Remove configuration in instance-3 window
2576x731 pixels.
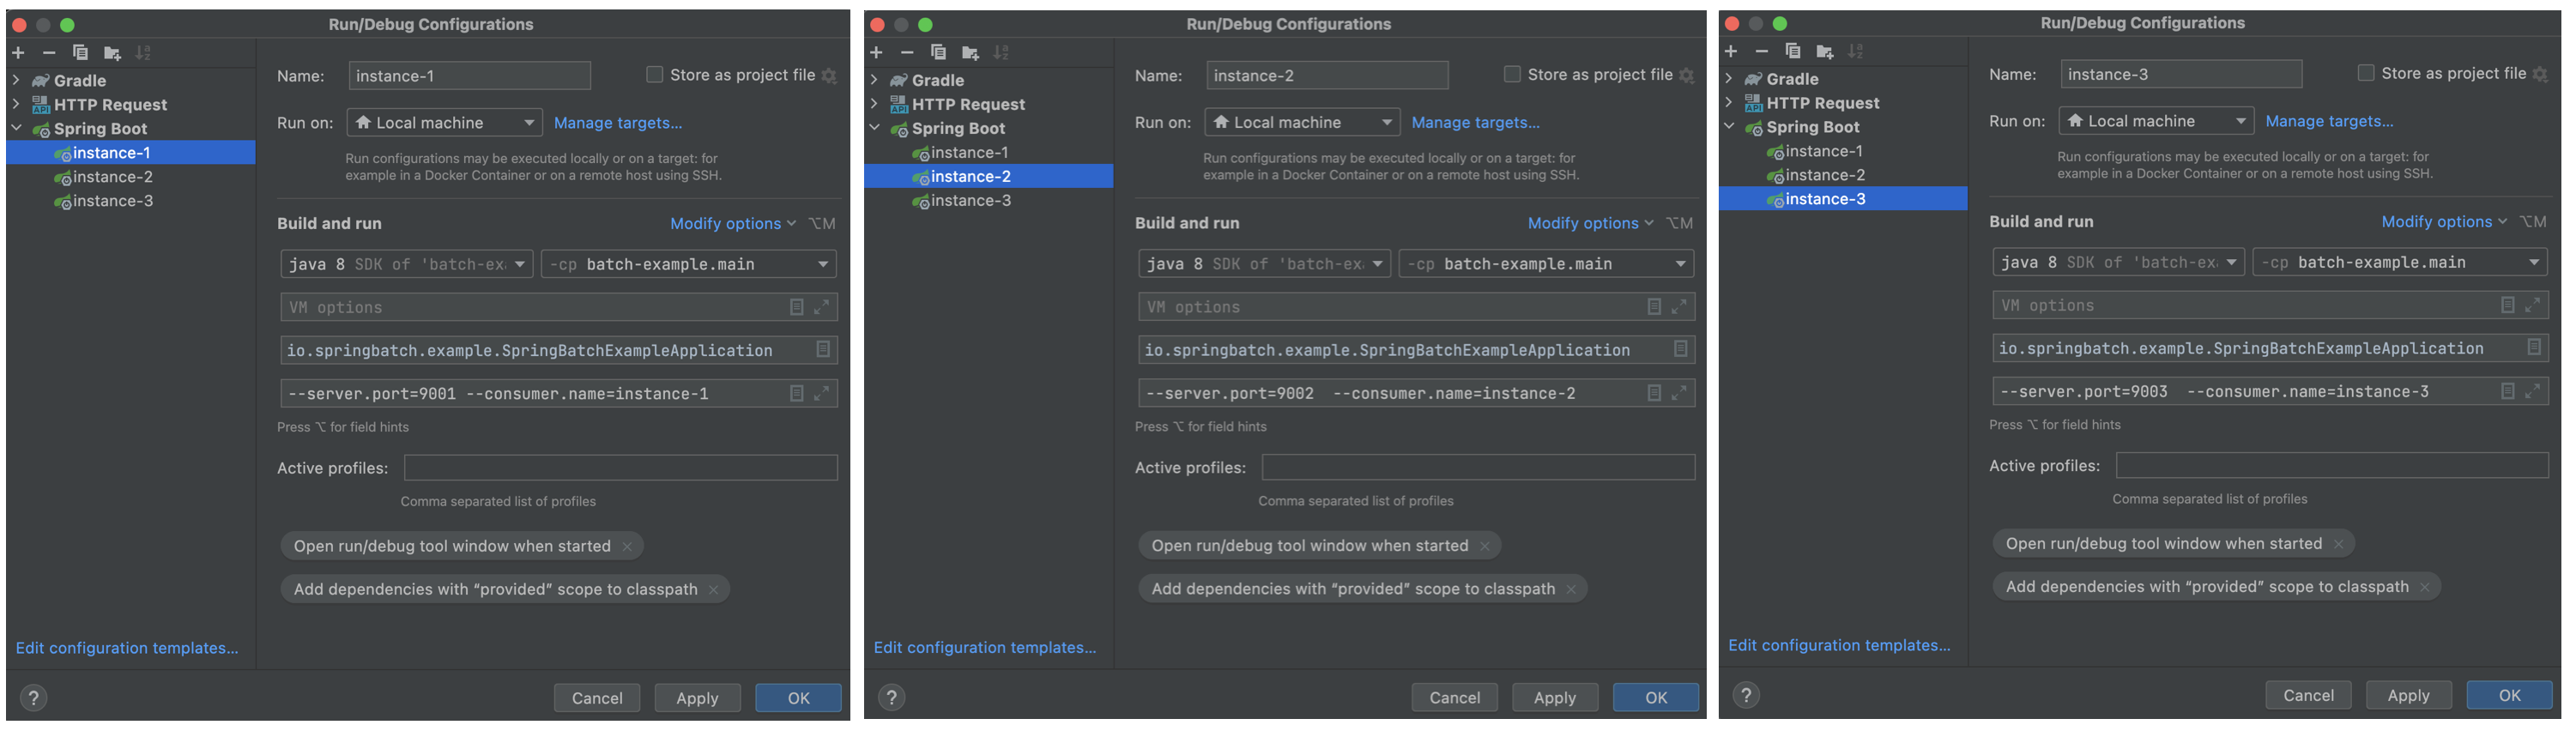1762,52
